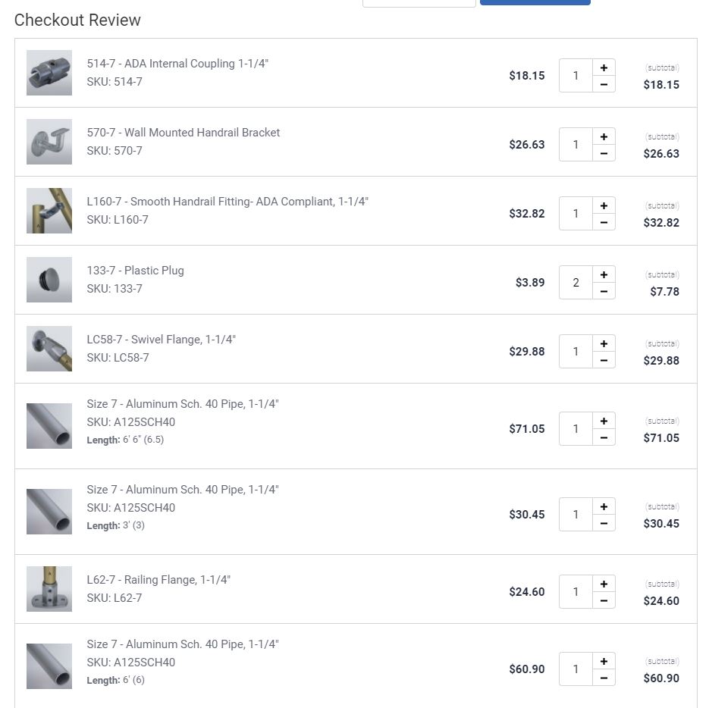
Task: Increase quantity of ADA Internal Coupling
Action: (x=604, y=67)
